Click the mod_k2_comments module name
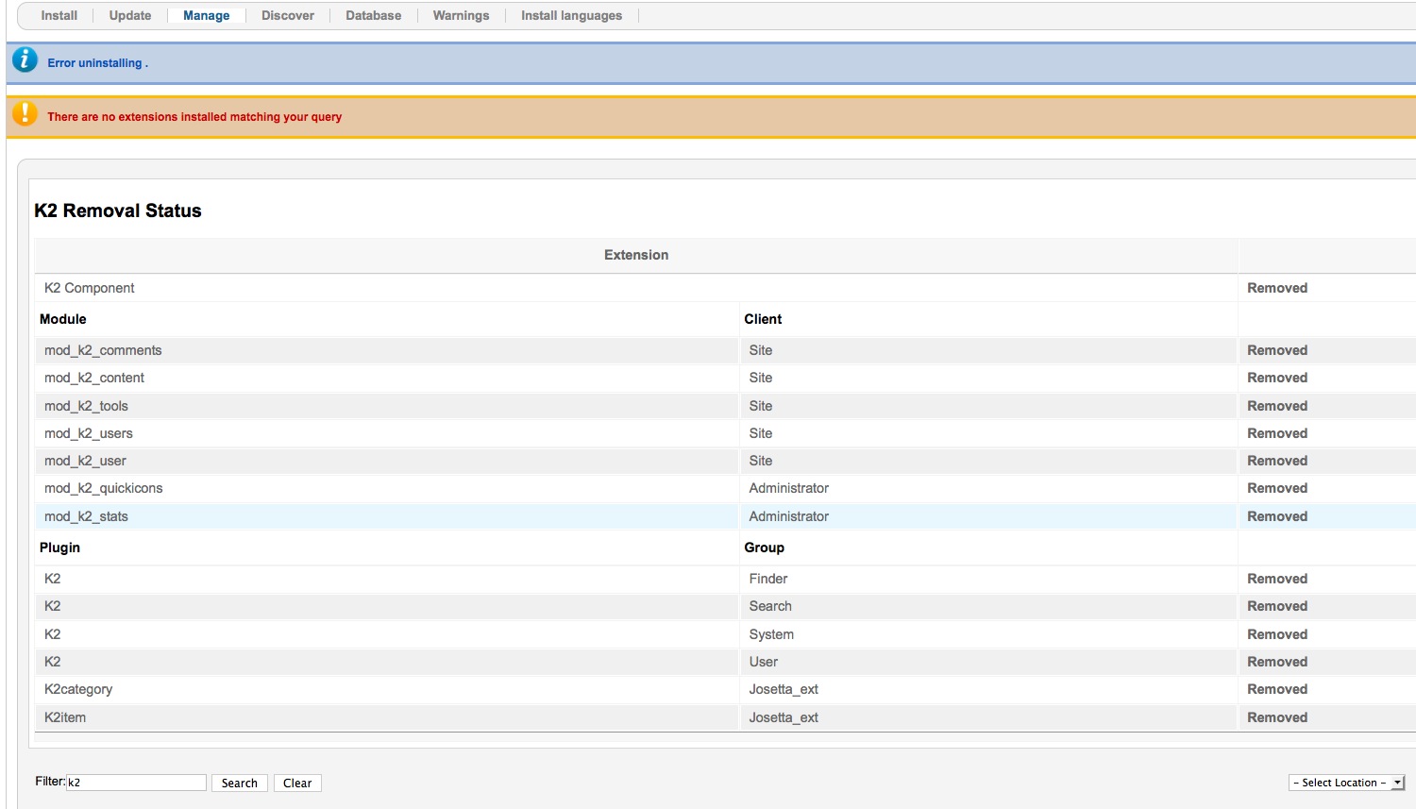The height and width of the screenshot is (809, 1416). point(103,350)
